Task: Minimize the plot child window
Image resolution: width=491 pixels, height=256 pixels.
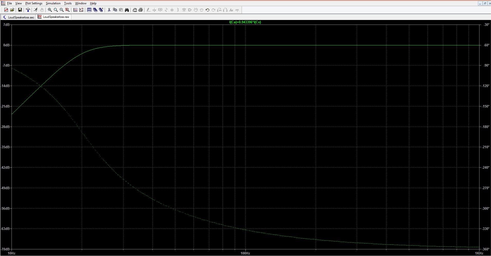Action: 480,3
